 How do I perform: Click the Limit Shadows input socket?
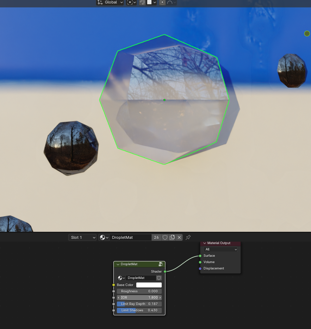(x=113, y=310)
